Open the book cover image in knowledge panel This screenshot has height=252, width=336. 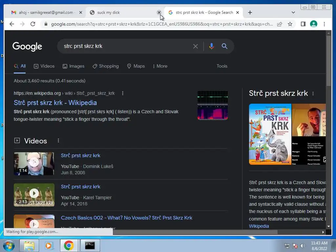point(270,134)
